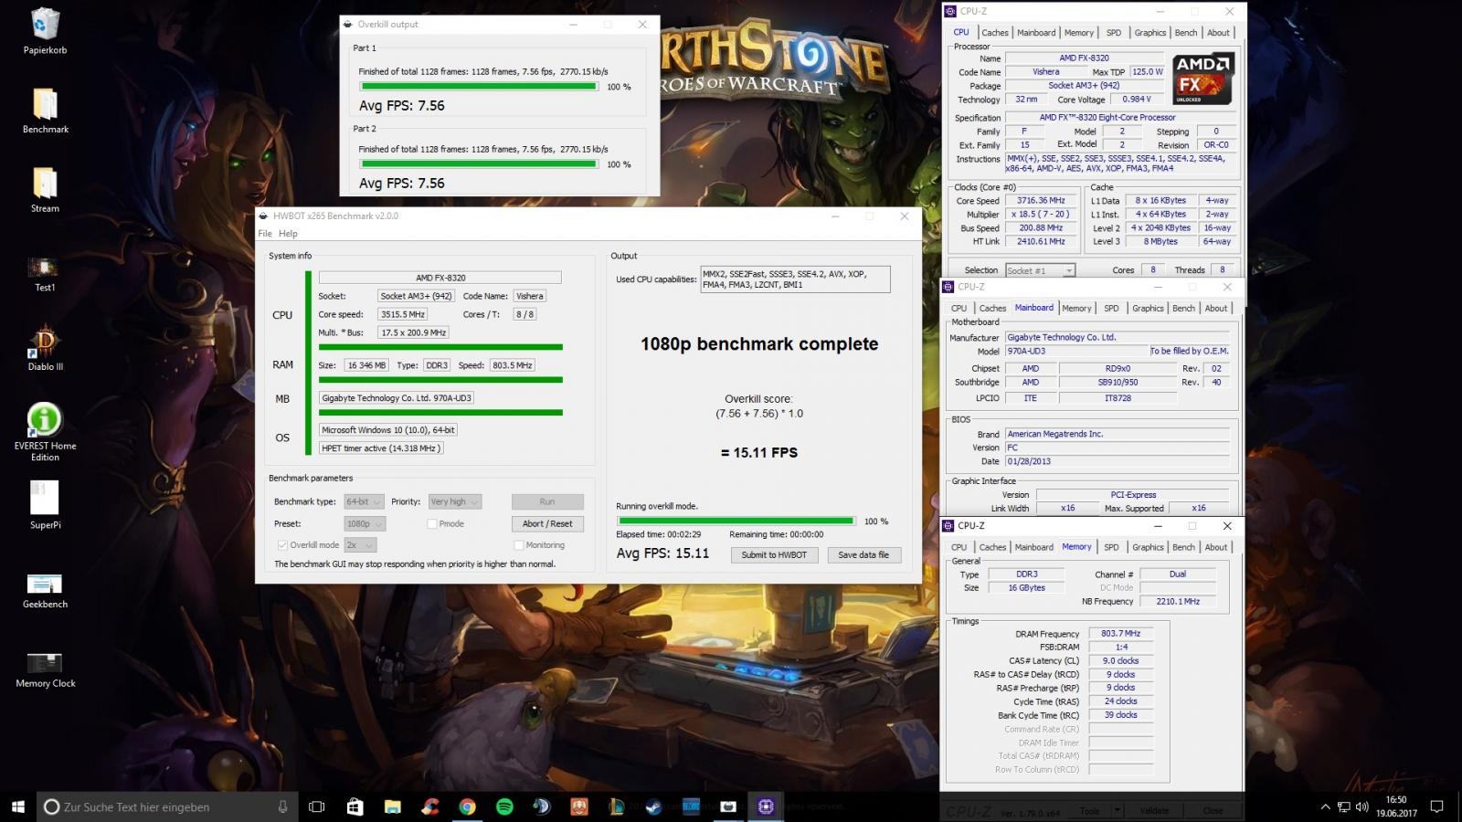Image resolution: width=1462 pixels, height=822 pixels.
Task: Click the DRAM Frequency 803.7 MHz value
Action: pyautogui.click(x=1120, y=633)
